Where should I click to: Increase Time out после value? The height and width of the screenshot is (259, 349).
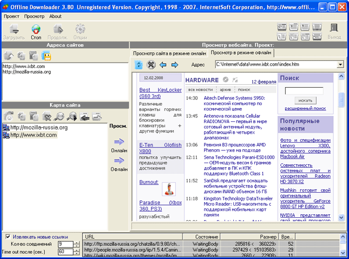coord(77,250)
